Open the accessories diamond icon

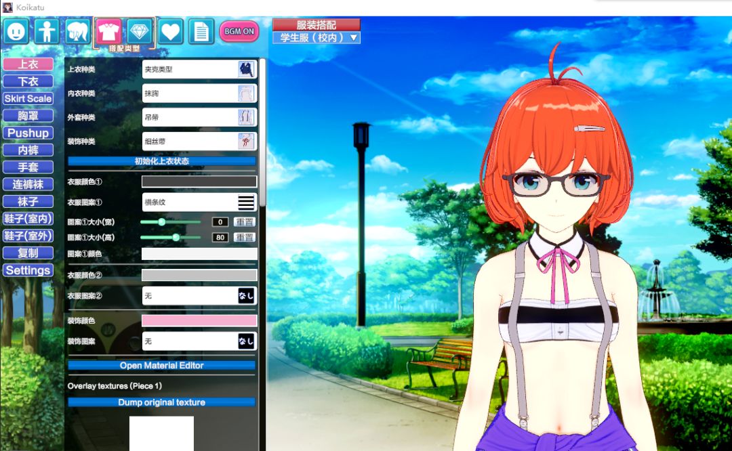click(140, 31)
